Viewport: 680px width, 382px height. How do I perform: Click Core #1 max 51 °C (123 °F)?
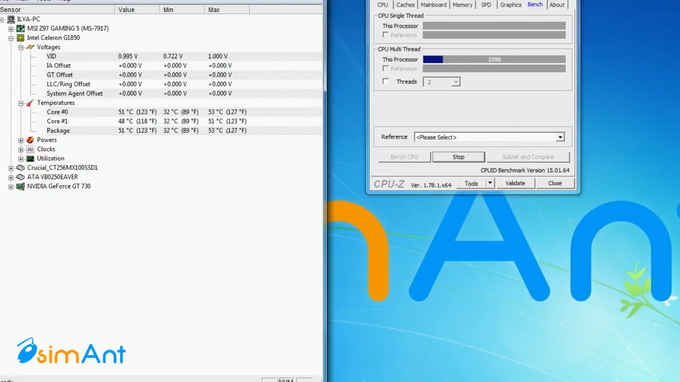click(227, 121)
